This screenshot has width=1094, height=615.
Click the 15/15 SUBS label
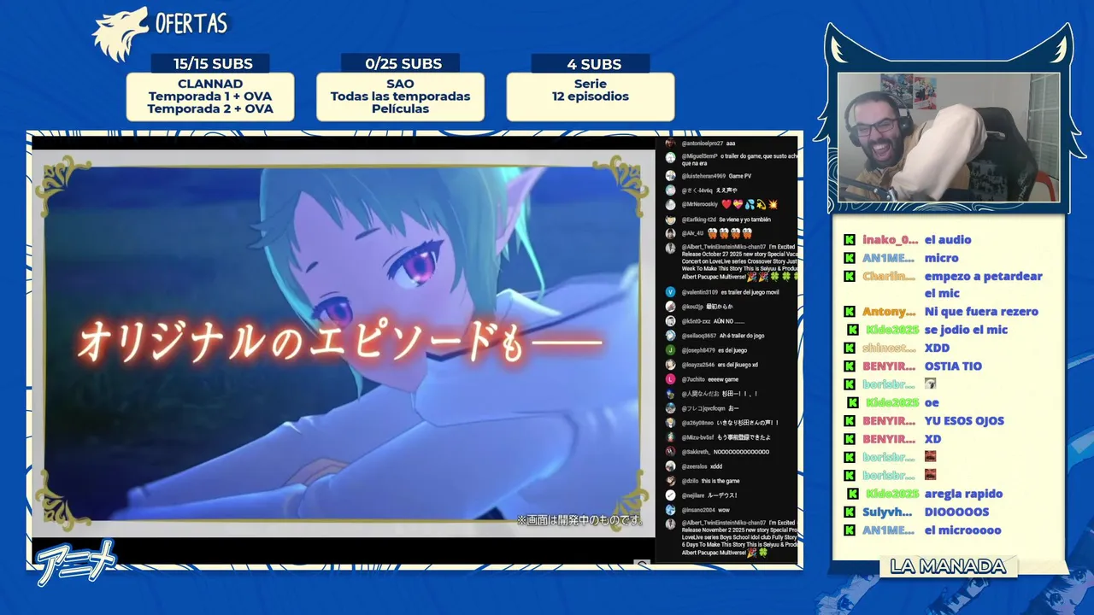click(212, 64)
